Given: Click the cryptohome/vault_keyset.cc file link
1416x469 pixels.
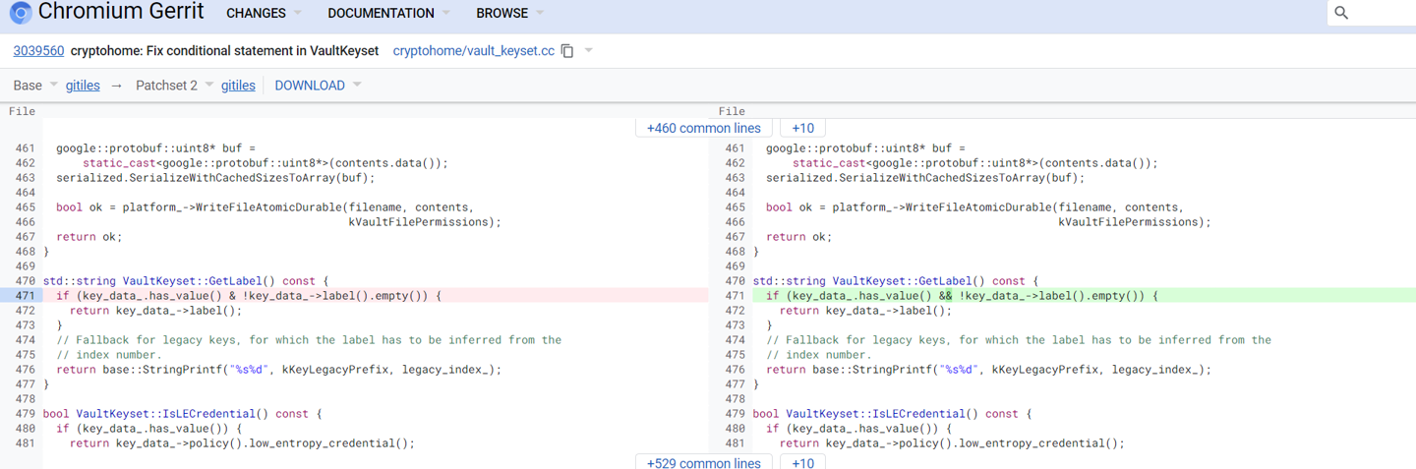Looking at the screenshot, I should [x=473, y=51].
